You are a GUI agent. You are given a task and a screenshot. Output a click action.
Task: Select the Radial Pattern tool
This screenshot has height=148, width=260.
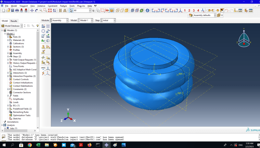coord(43,31)
